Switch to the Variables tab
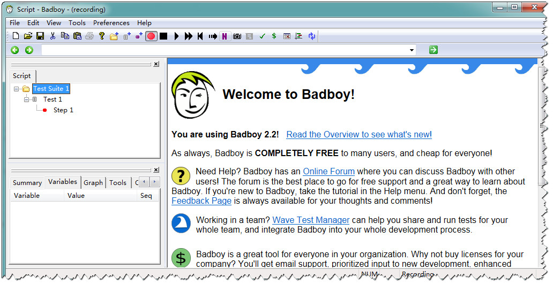Screen dimensions: 553x285 62,182
